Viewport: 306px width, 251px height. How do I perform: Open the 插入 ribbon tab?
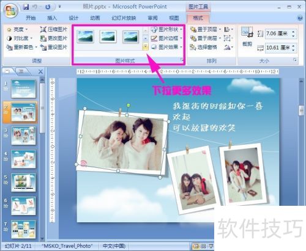[x=52, y=18]
